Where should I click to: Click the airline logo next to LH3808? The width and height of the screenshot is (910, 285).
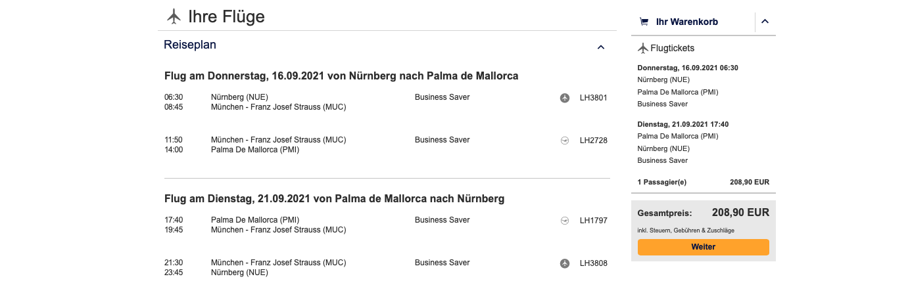pyautogui.click(x=564, y=263)
